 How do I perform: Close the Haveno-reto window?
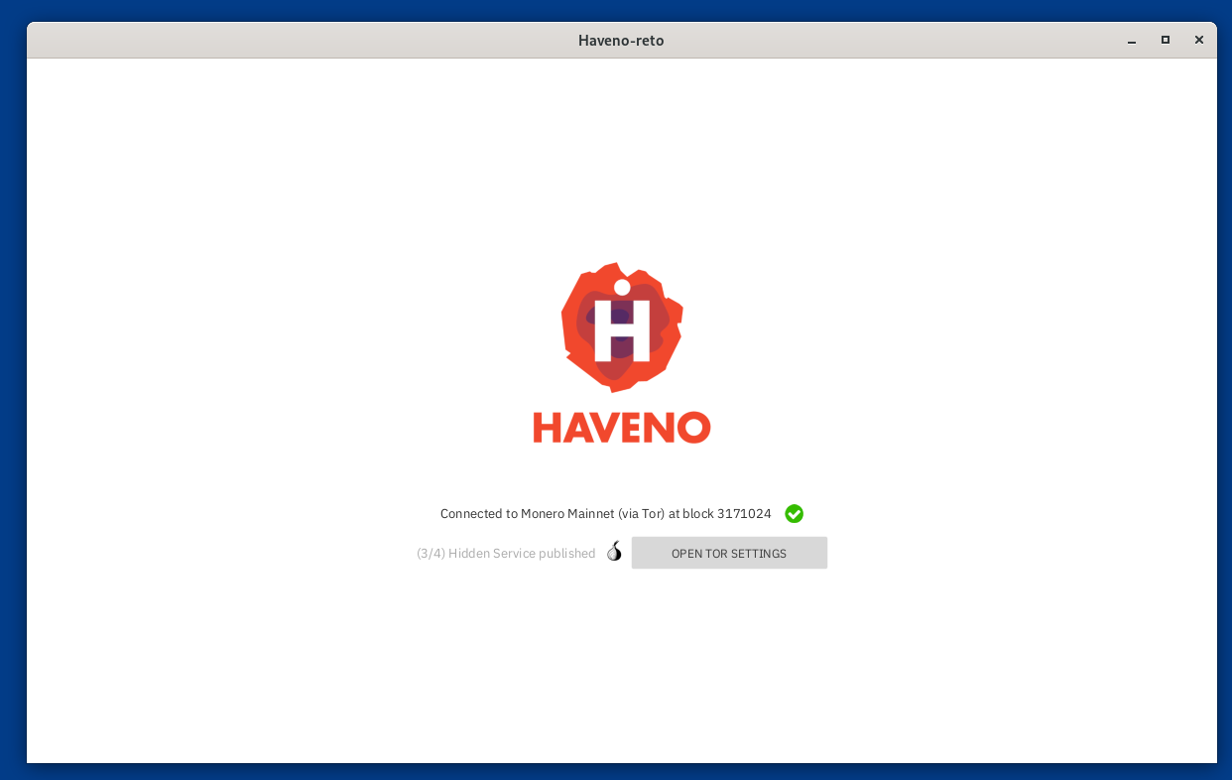[x=1199, y=41]
